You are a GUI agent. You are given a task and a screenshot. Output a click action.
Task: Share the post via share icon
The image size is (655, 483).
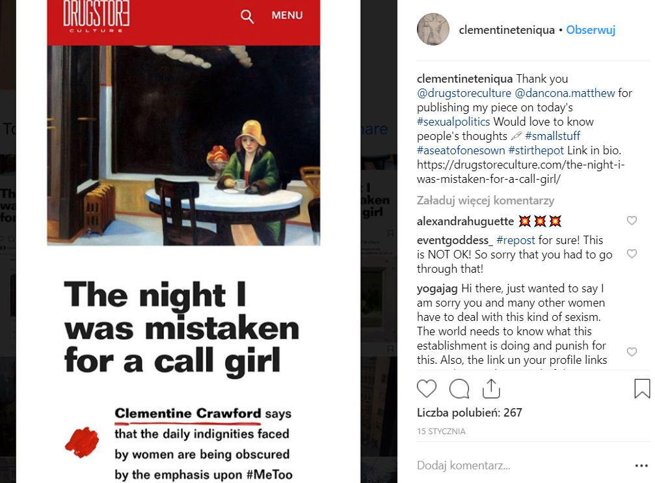(x=491, y=389)
